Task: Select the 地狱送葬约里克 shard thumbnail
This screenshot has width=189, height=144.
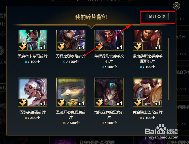Action: pos(109,92)
